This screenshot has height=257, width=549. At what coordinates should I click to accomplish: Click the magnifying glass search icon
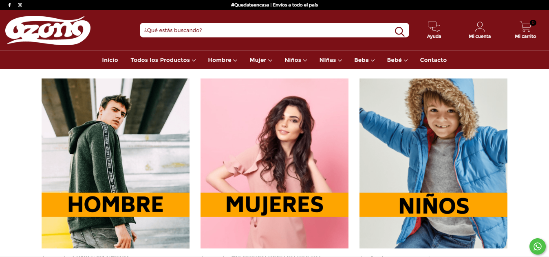pyautogui.click(x=399, y=31)
